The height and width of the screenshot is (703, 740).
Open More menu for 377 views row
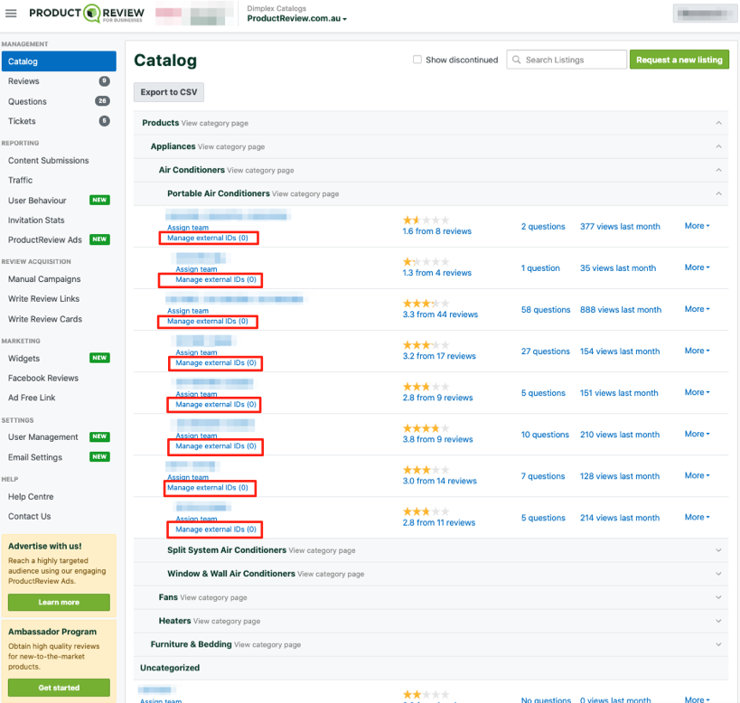pyautogui.click(x=697, y=226)
